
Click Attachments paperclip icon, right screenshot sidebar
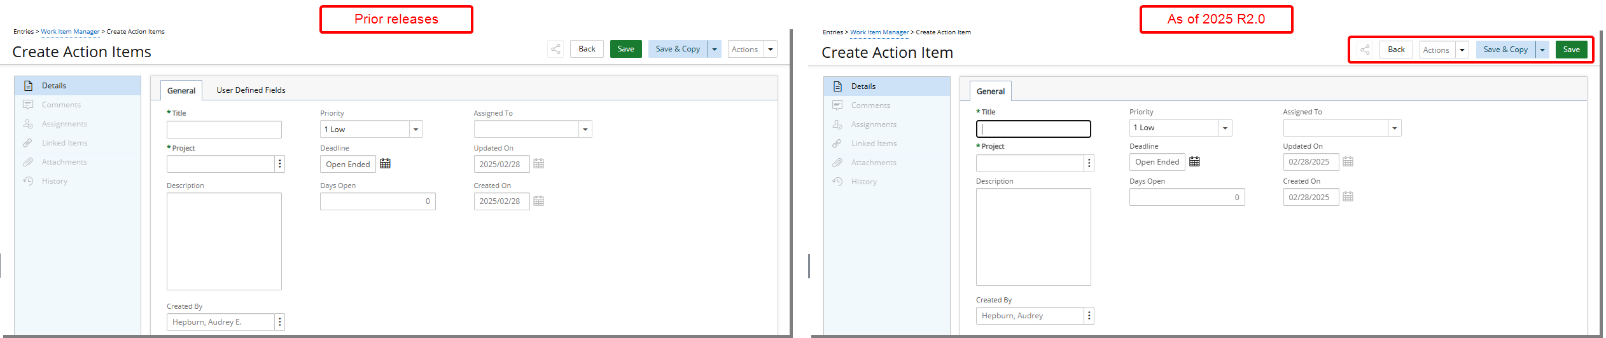(x=837, y=163)
